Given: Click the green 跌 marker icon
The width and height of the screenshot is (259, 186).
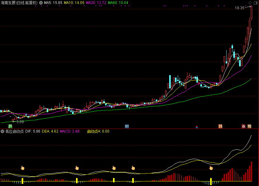Looking at the screenshot, I should point(10,126).
